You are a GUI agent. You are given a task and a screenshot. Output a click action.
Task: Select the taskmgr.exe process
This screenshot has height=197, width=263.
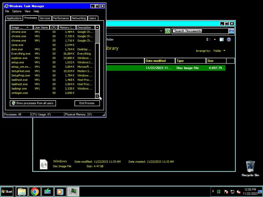click(52, 88)
